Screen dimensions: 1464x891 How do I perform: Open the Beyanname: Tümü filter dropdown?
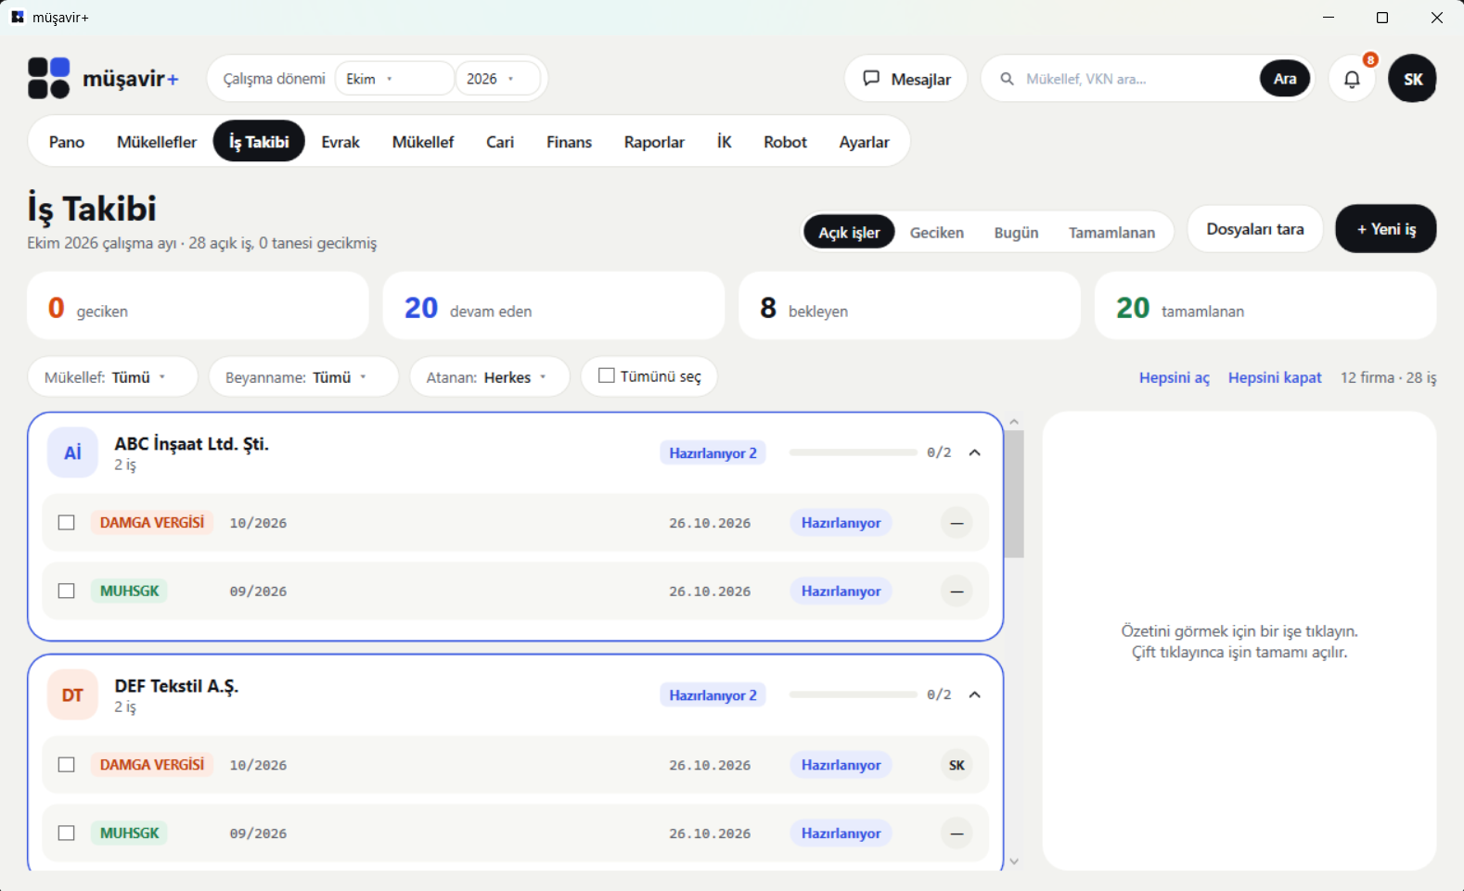coord(303,377)
